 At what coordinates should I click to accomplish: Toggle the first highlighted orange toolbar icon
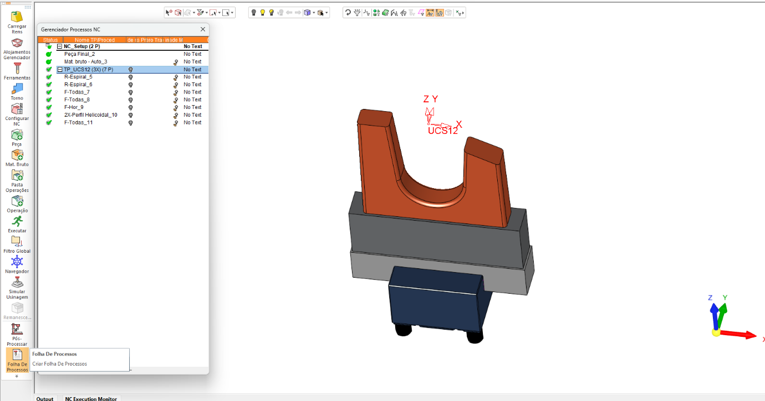coord(430,12)
